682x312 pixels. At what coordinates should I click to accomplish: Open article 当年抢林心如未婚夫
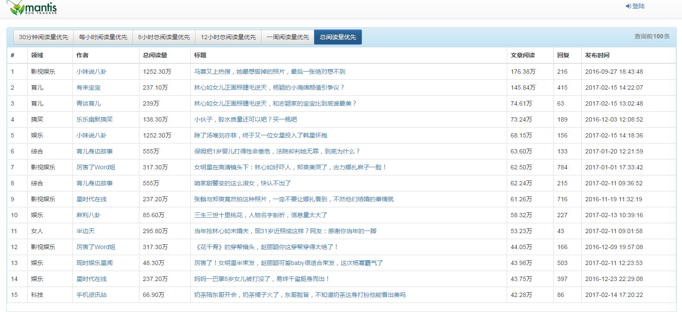[285, 231]
